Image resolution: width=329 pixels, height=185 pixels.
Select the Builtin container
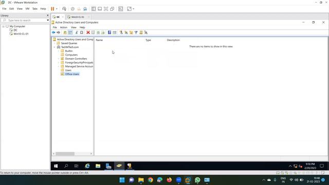pos(68,51)
